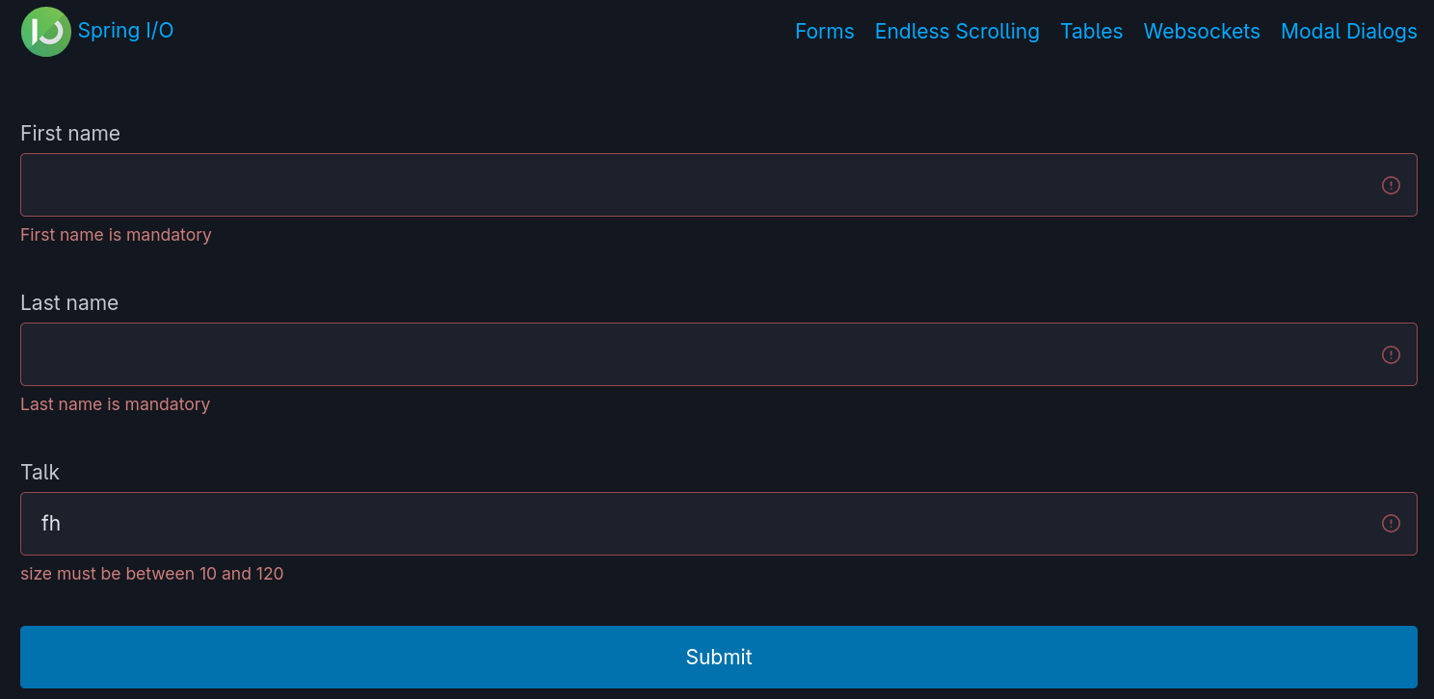Click inside the First name input field
Screen dimensions: 1434x699
pos(675,185)
